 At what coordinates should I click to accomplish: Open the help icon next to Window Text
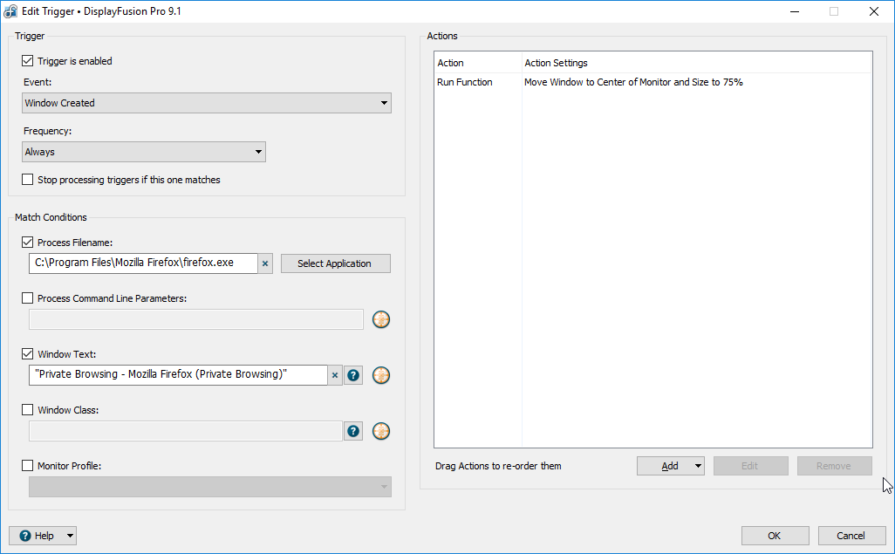[353, 375]
